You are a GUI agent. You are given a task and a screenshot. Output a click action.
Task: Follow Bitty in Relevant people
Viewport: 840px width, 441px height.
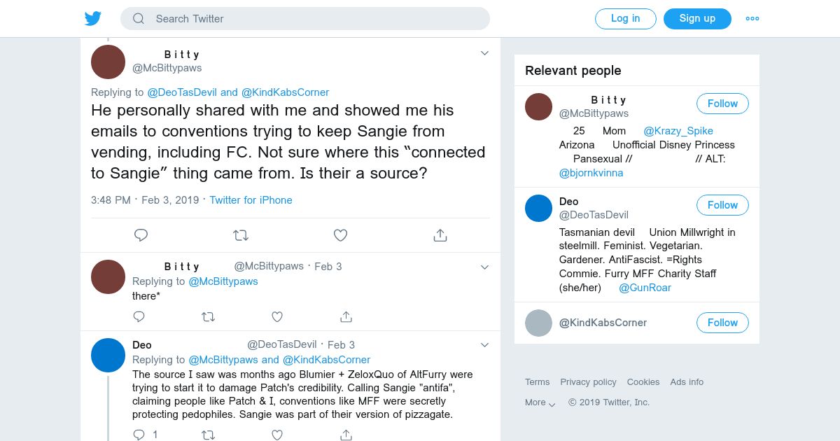pos(722,104)
